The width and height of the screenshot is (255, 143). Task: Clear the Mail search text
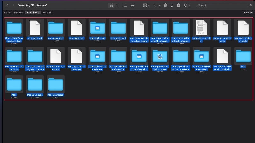(251, 5)
